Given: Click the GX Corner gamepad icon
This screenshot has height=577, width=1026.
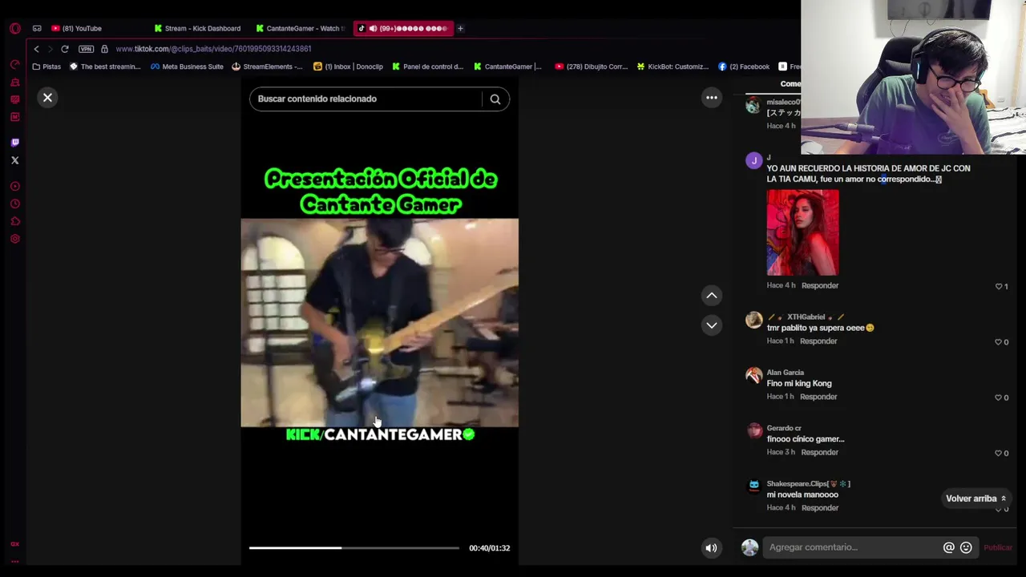Looking at the screenshot, I should coord(37,28).
